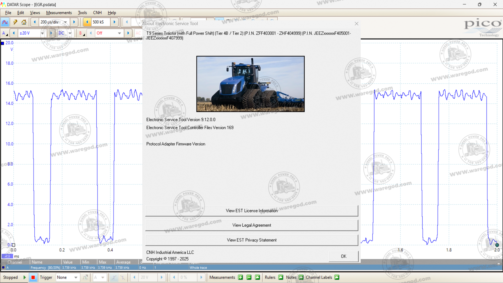The height and width of the screenshot is (283, 503).
Task: Click the home icon in toolbar
Action: 24,22
